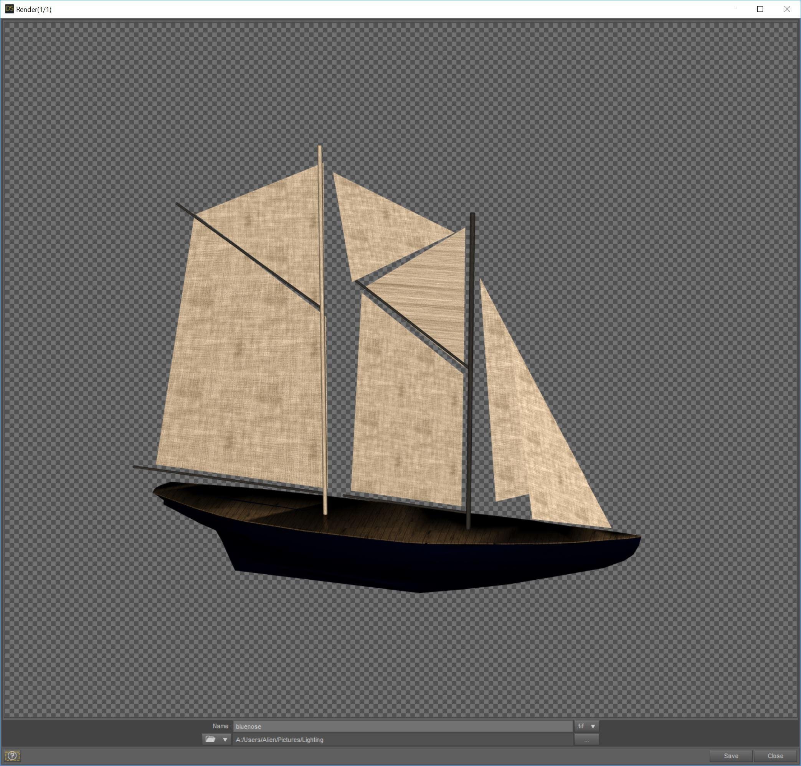Viewport: 801px width, 766px height.
Task: Minimize the Render window
Action: tap(733, 9)
